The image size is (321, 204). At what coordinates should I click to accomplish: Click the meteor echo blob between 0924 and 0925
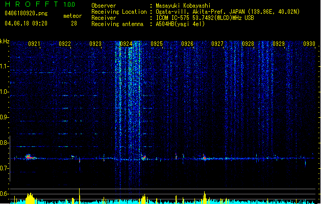[143, 158]
